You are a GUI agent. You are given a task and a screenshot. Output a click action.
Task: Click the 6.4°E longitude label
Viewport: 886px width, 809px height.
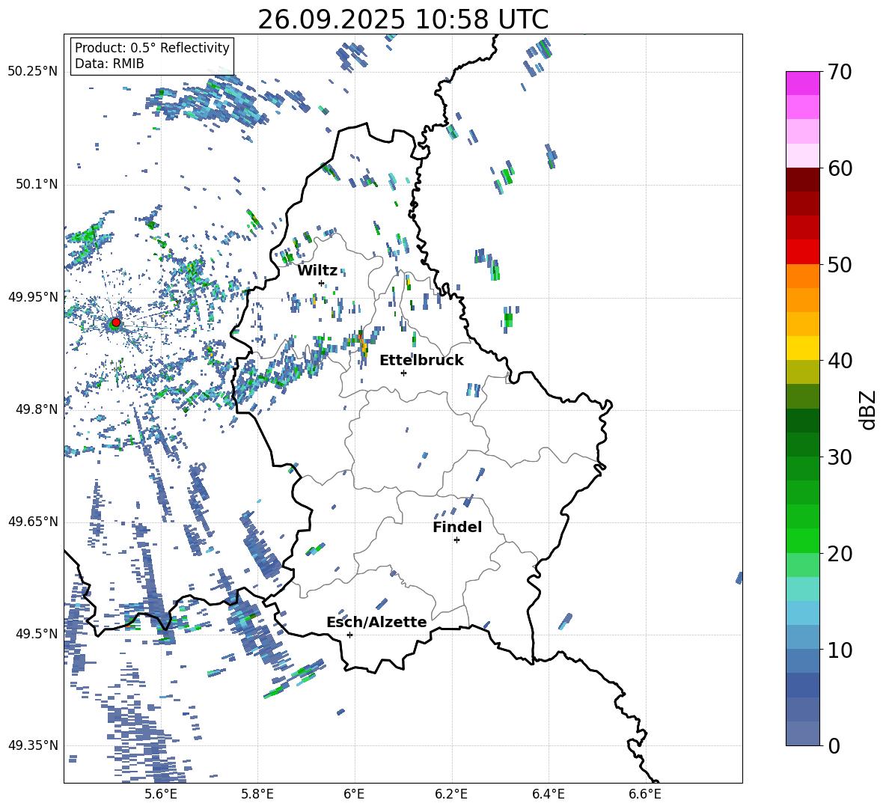548,794
